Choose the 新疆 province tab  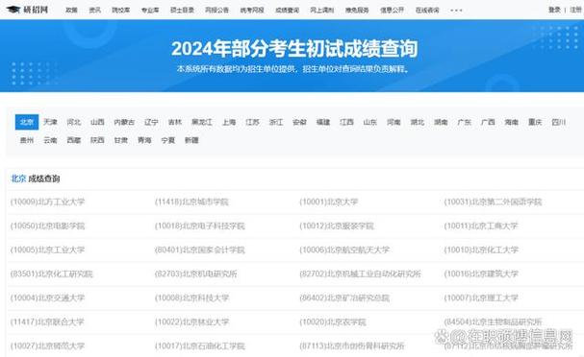(191, 140)
